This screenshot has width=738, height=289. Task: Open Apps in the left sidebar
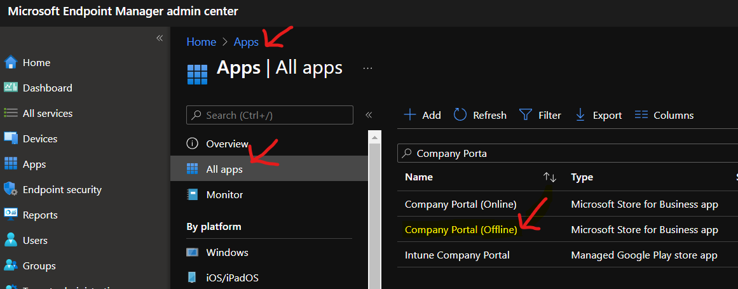coord(34,164)
